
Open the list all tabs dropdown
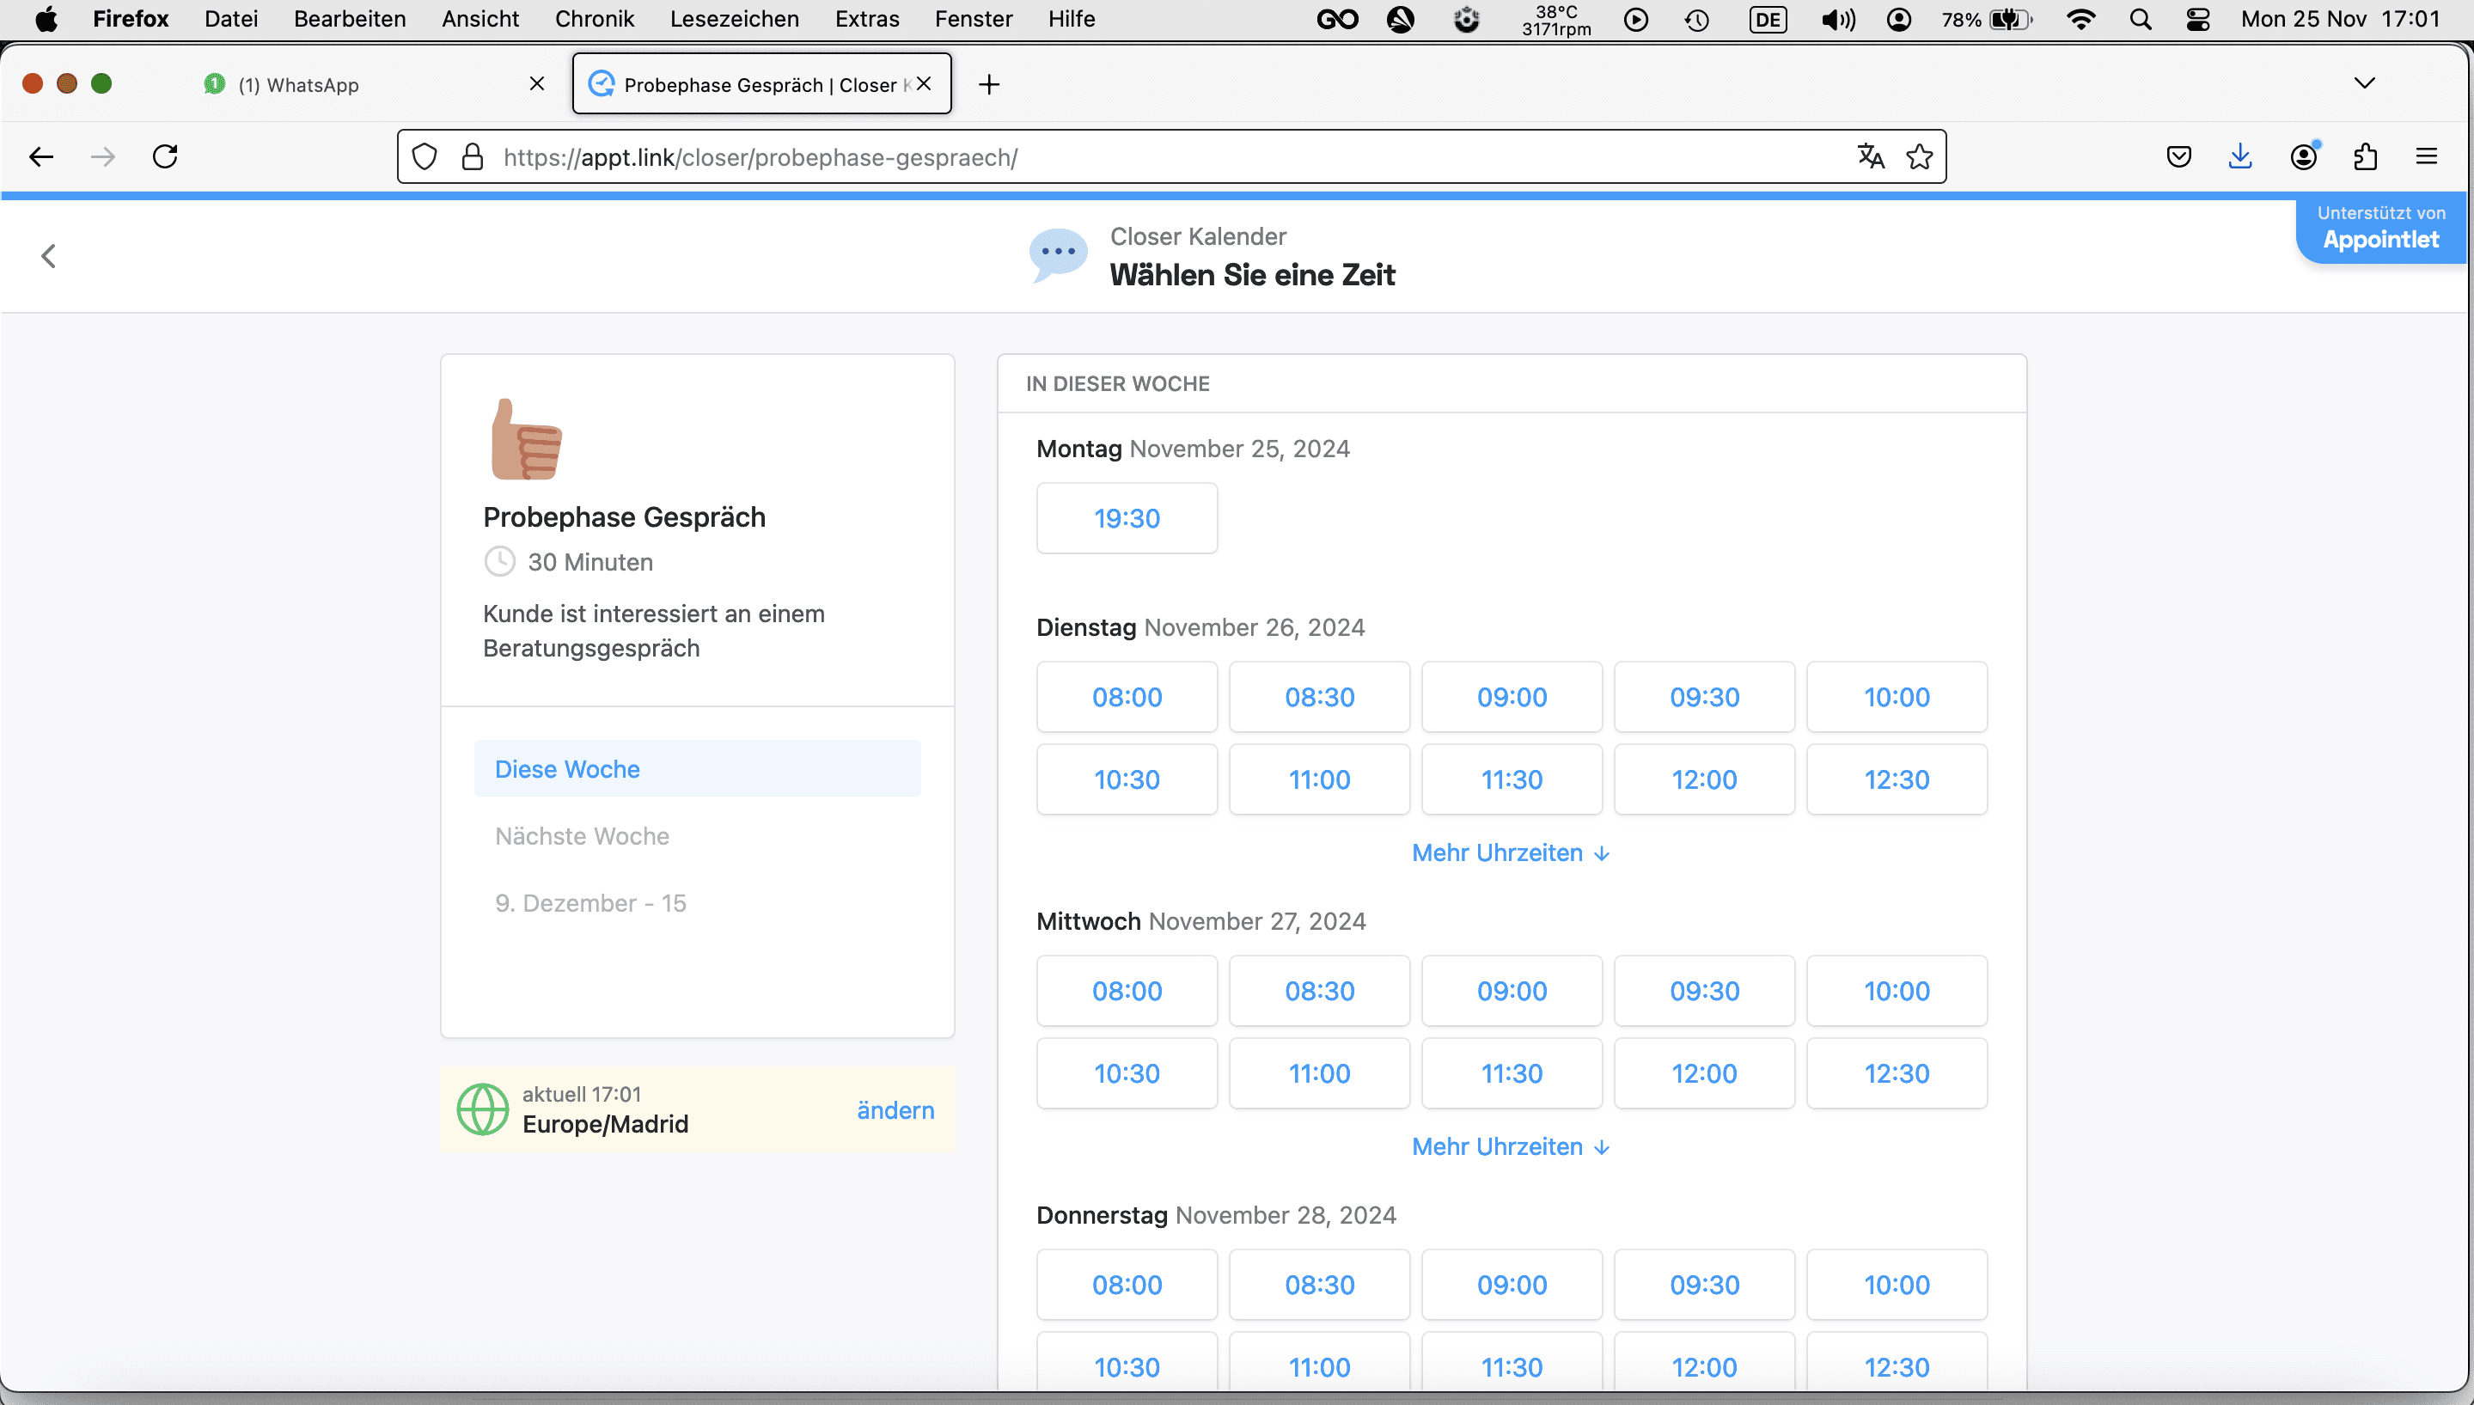click(2364, 83)
